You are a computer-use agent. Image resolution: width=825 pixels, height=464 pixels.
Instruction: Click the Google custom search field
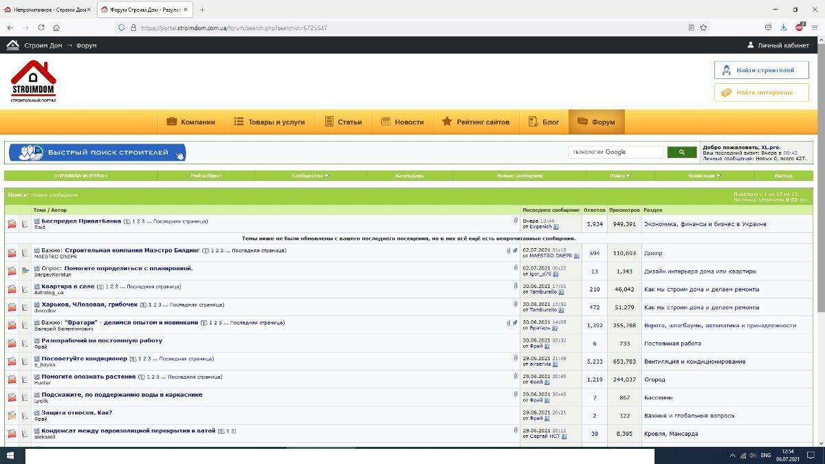pos(616,152)
